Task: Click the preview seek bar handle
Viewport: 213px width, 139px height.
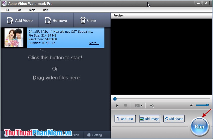Action: (115, 99)
